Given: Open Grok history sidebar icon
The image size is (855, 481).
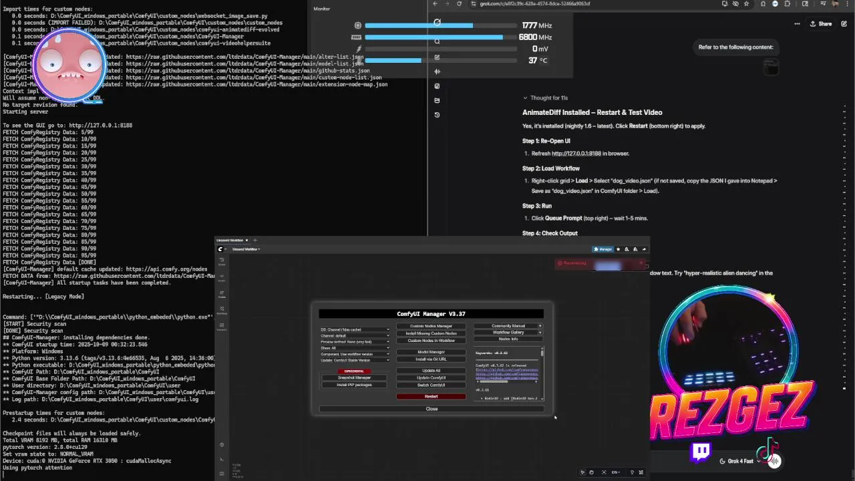Looking at the screenshot, I should (437, 115).
